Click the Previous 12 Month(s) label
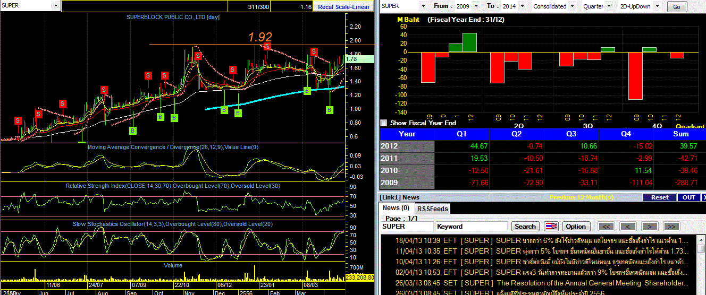Viewport: 706px width, 295px height. click(581, 197)
